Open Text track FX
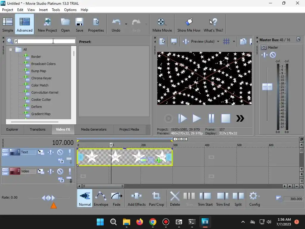 pyautogui.click(x=51, y=152)
